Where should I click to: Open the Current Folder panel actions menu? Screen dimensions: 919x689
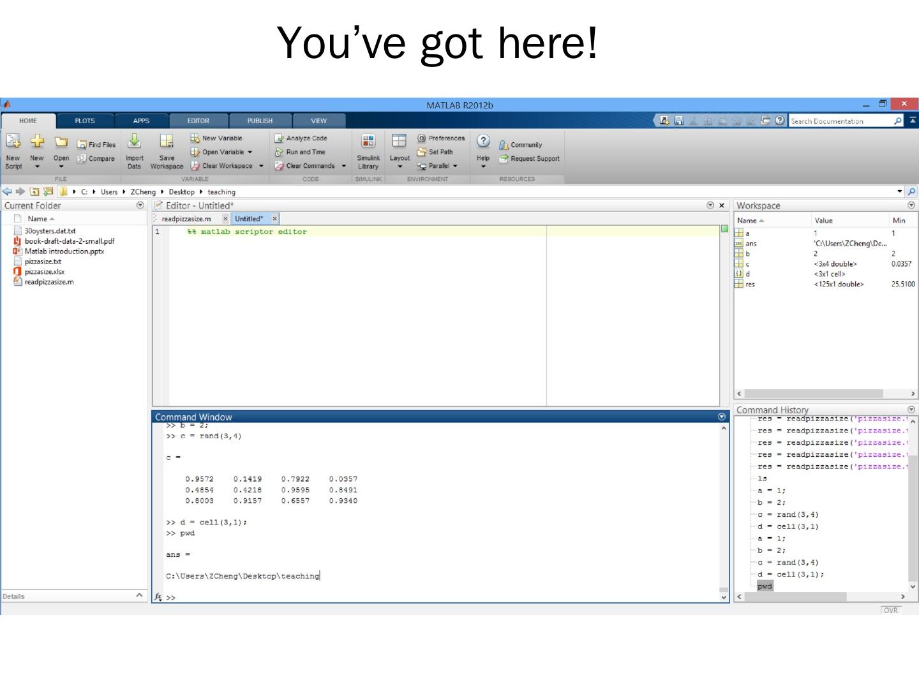(x=140, y=205)
